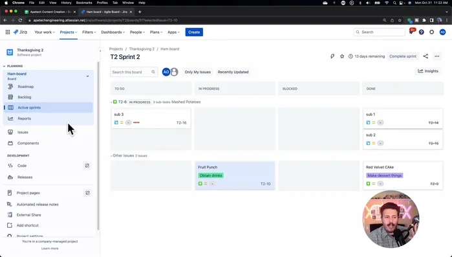Image resolution: width=452 pixels, height=257 pixels.
Task: Click the Make dessert things epic label
Action: 385,175
